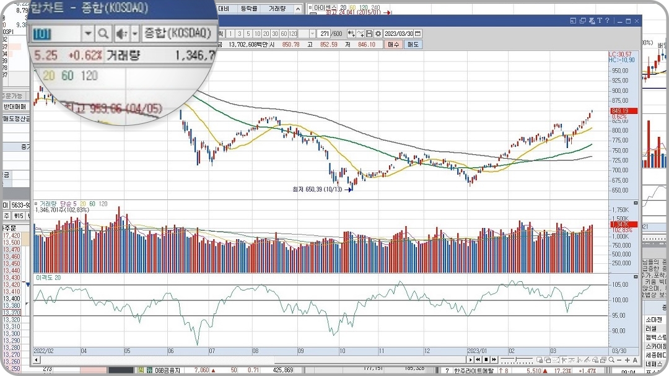The height and width of the screenshot is (376, 669).
Task: Click the horizontal scrollbar left arrow
Action: (37, 360)
